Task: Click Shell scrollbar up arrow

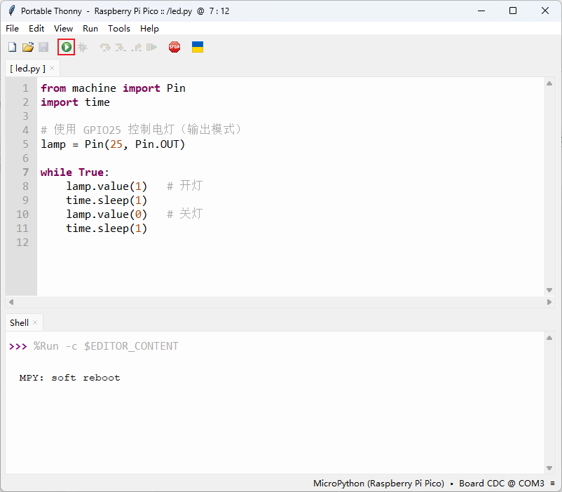Action: tap(549, 338)
